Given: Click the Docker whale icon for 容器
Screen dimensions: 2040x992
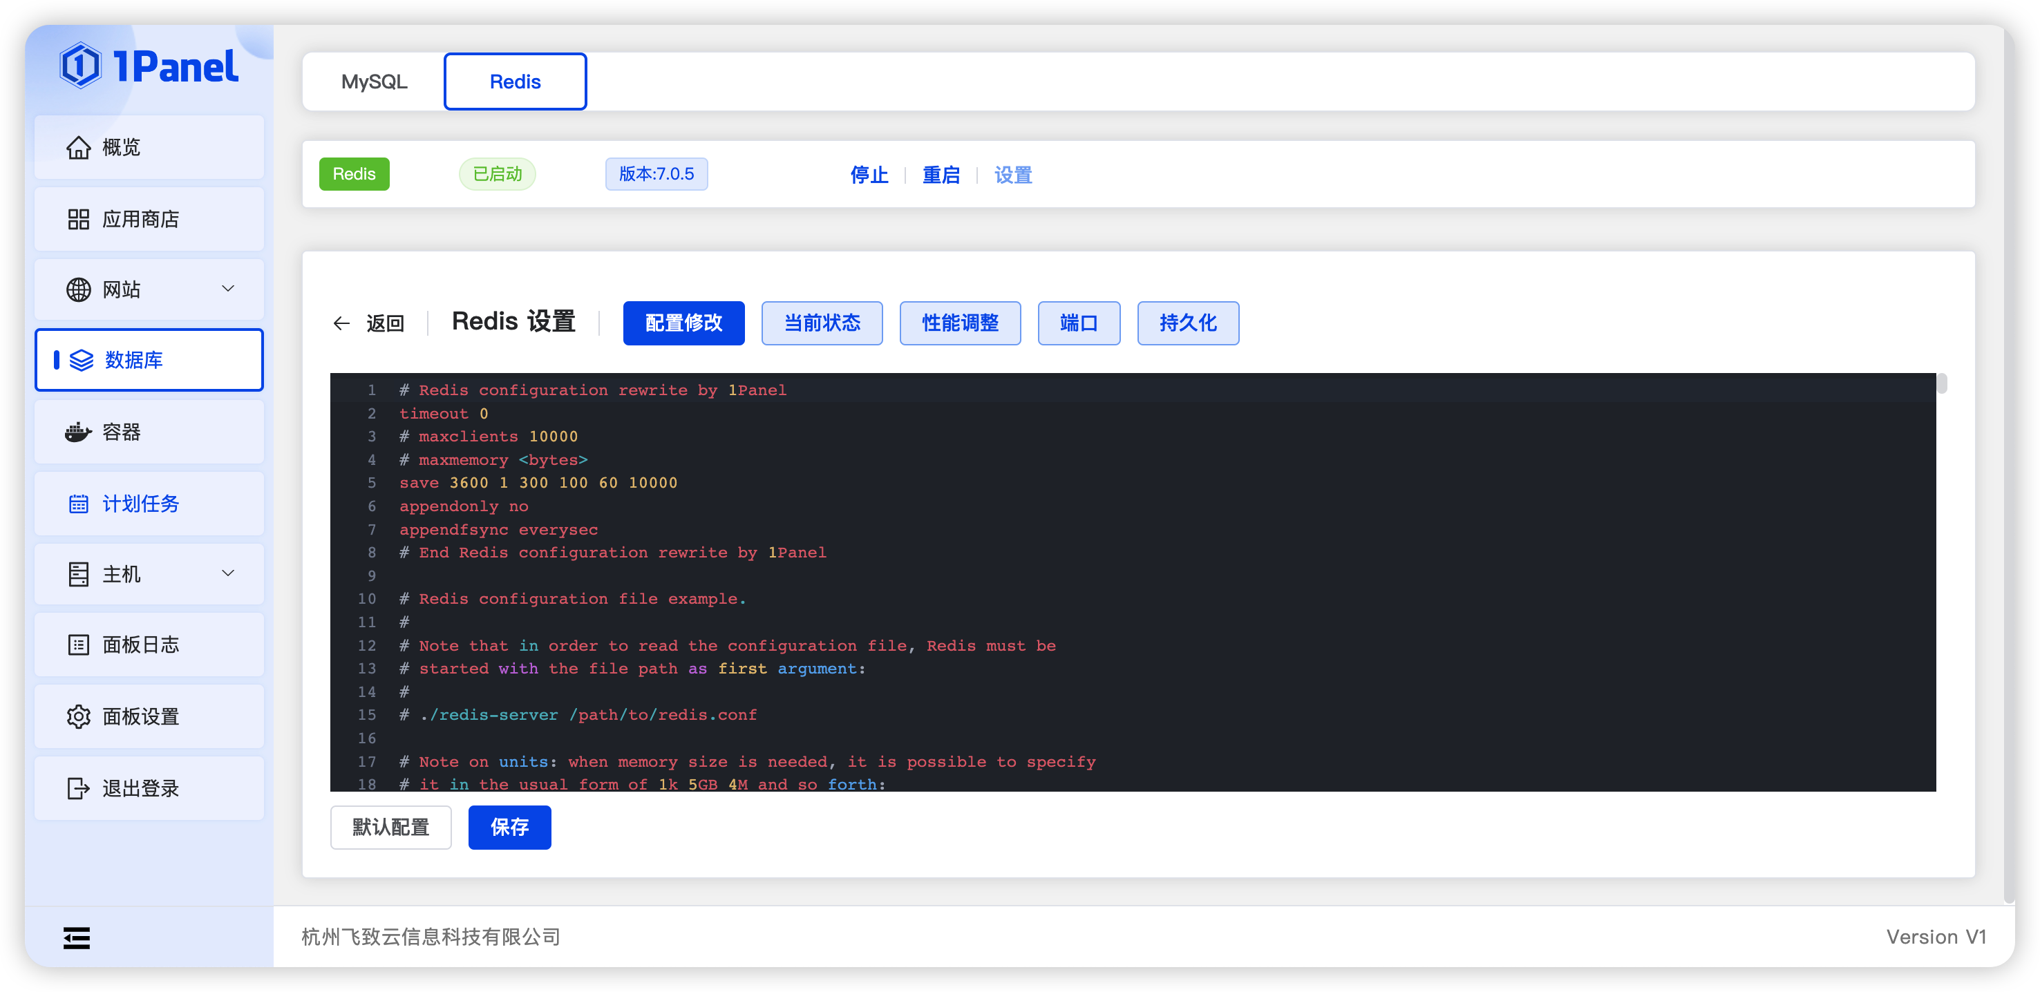Looking at the screenshot, I should (78, 432).
